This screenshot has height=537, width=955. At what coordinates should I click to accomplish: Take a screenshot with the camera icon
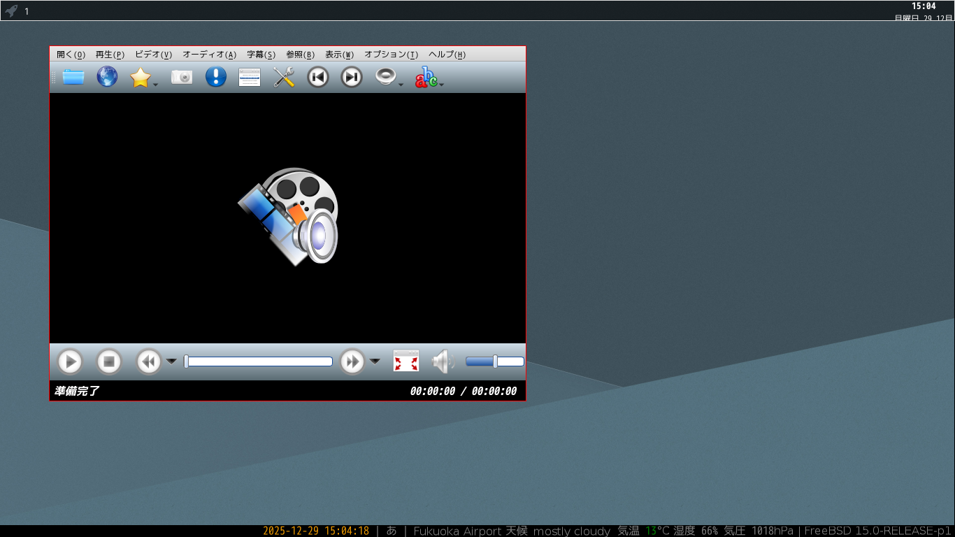(x=182, y=77)
